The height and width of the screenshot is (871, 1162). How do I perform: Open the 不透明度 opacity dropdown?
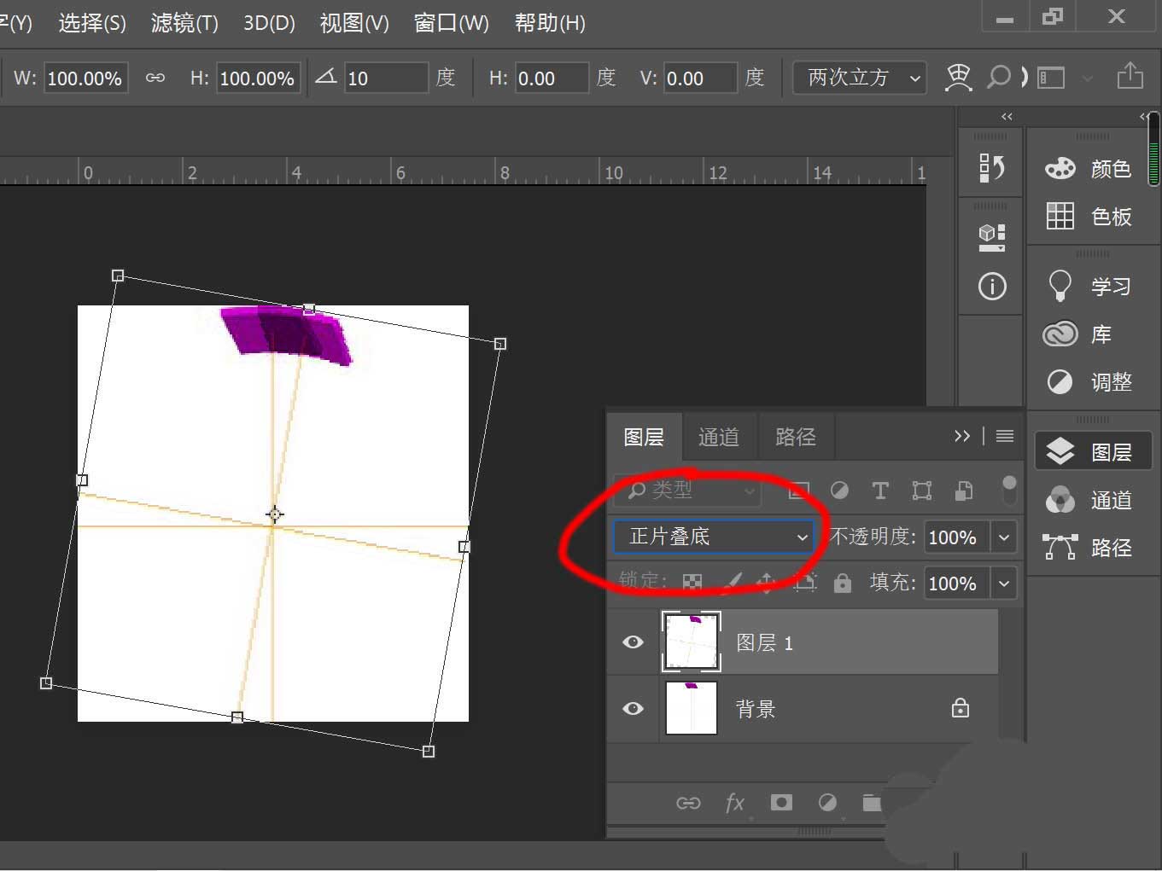pos(1004,537)
